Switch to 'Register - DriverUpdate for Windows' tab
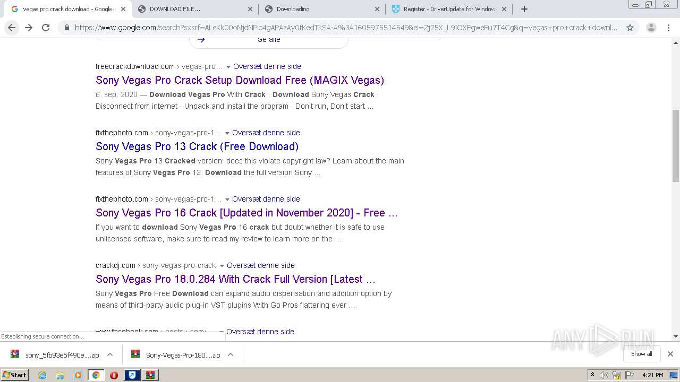This screenshot has height=382, width=680. click(x=448, y=9)
